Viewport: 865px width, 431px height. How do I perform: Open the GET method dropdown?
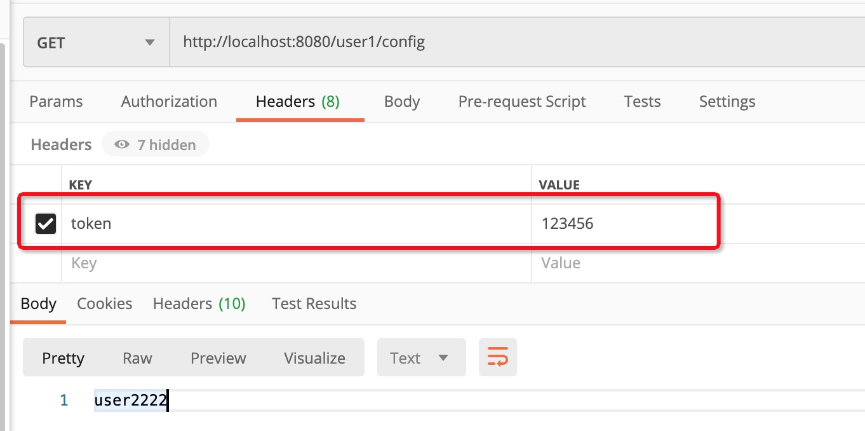pos(96,43)
